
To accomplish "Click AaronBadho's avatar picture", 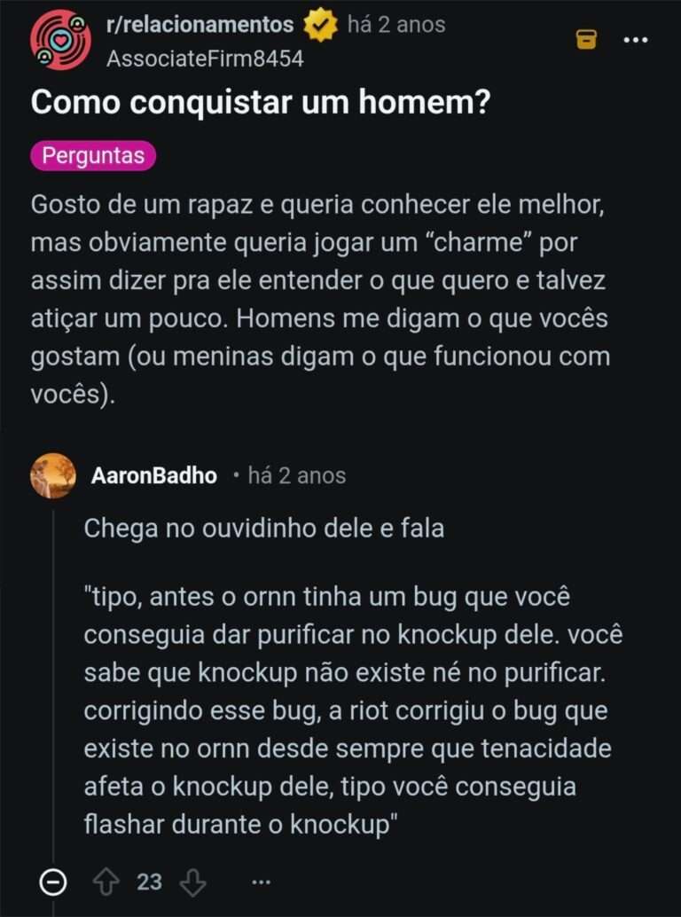I will point(53,475).
